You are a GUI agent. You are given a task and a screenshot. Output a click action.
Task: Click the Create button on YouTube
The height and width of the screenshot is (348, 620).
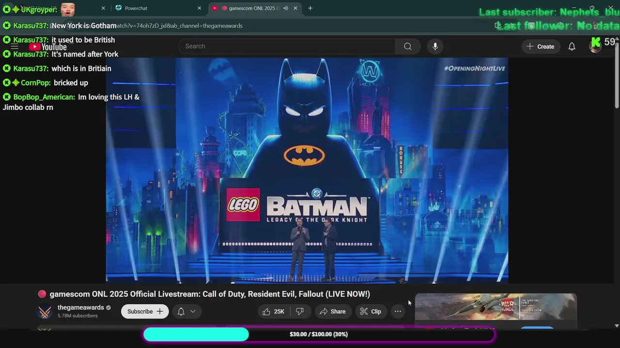coord(541,46)
